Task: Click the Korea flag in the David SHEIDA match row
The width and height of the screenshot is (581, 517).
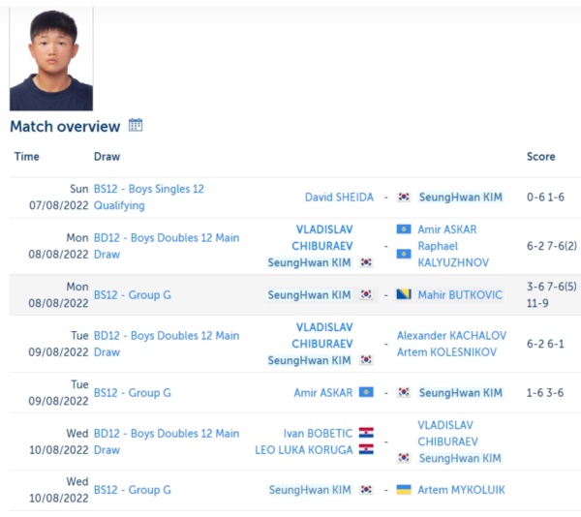Action: (404, 197)
